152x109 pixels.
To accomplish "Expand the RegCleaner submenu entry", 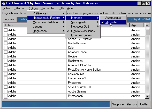I will [46, 31].
